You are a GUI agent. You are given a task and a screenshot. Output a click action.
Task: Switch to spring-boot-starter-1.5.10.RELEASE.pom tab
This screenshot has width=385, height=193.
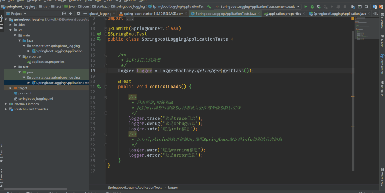click(153, 14)
